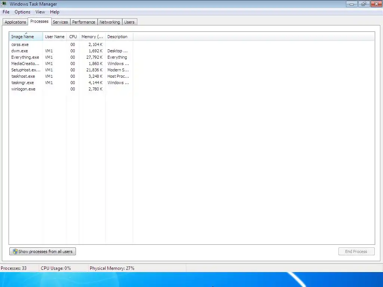
Task: Switch to the Services tab
Action: click(x=60, y=22)
